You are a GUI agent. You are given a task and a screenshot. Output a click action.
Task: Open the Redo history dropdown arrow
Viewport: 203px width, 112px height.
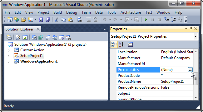pyautogui.click(x=121, y=20)
